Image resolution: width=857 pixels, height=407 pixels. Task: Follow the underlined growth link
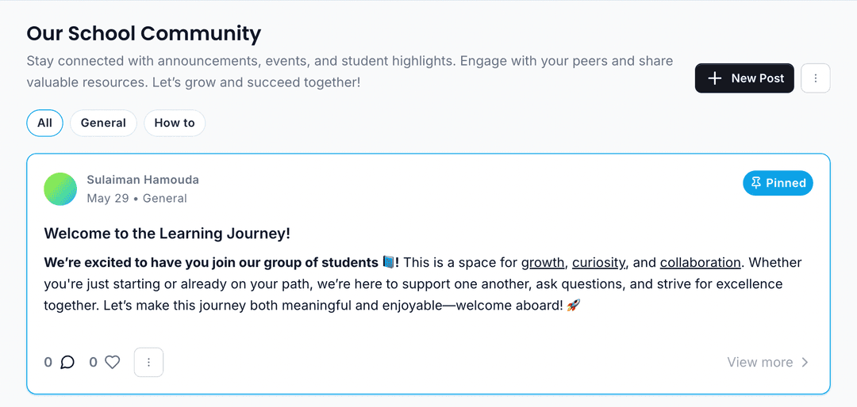point(543,262)
